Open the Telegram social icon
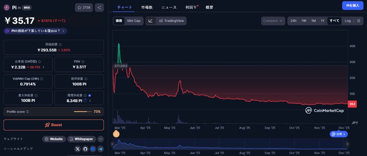 pos(100,149)
